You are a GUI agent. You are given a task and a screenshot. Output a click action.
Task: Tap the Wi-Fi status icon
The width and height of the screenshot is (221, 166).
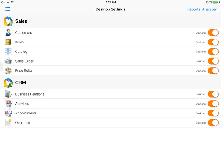tap(12, 2)
